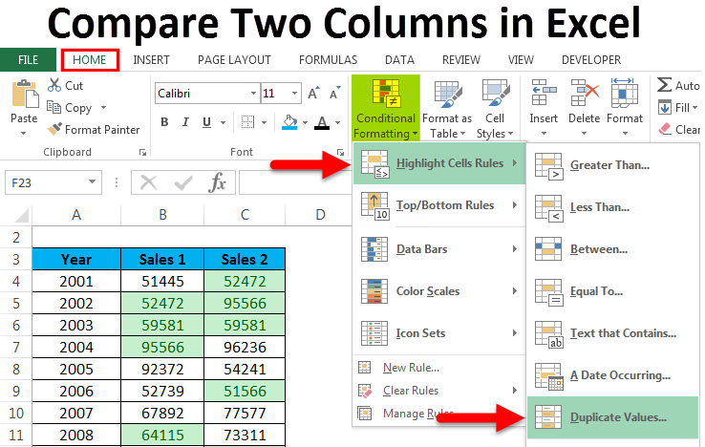The image size is (705, 447).
Task: Click the Insert Function fx icon
Action: pyautogui.click(x=217, y=182)
